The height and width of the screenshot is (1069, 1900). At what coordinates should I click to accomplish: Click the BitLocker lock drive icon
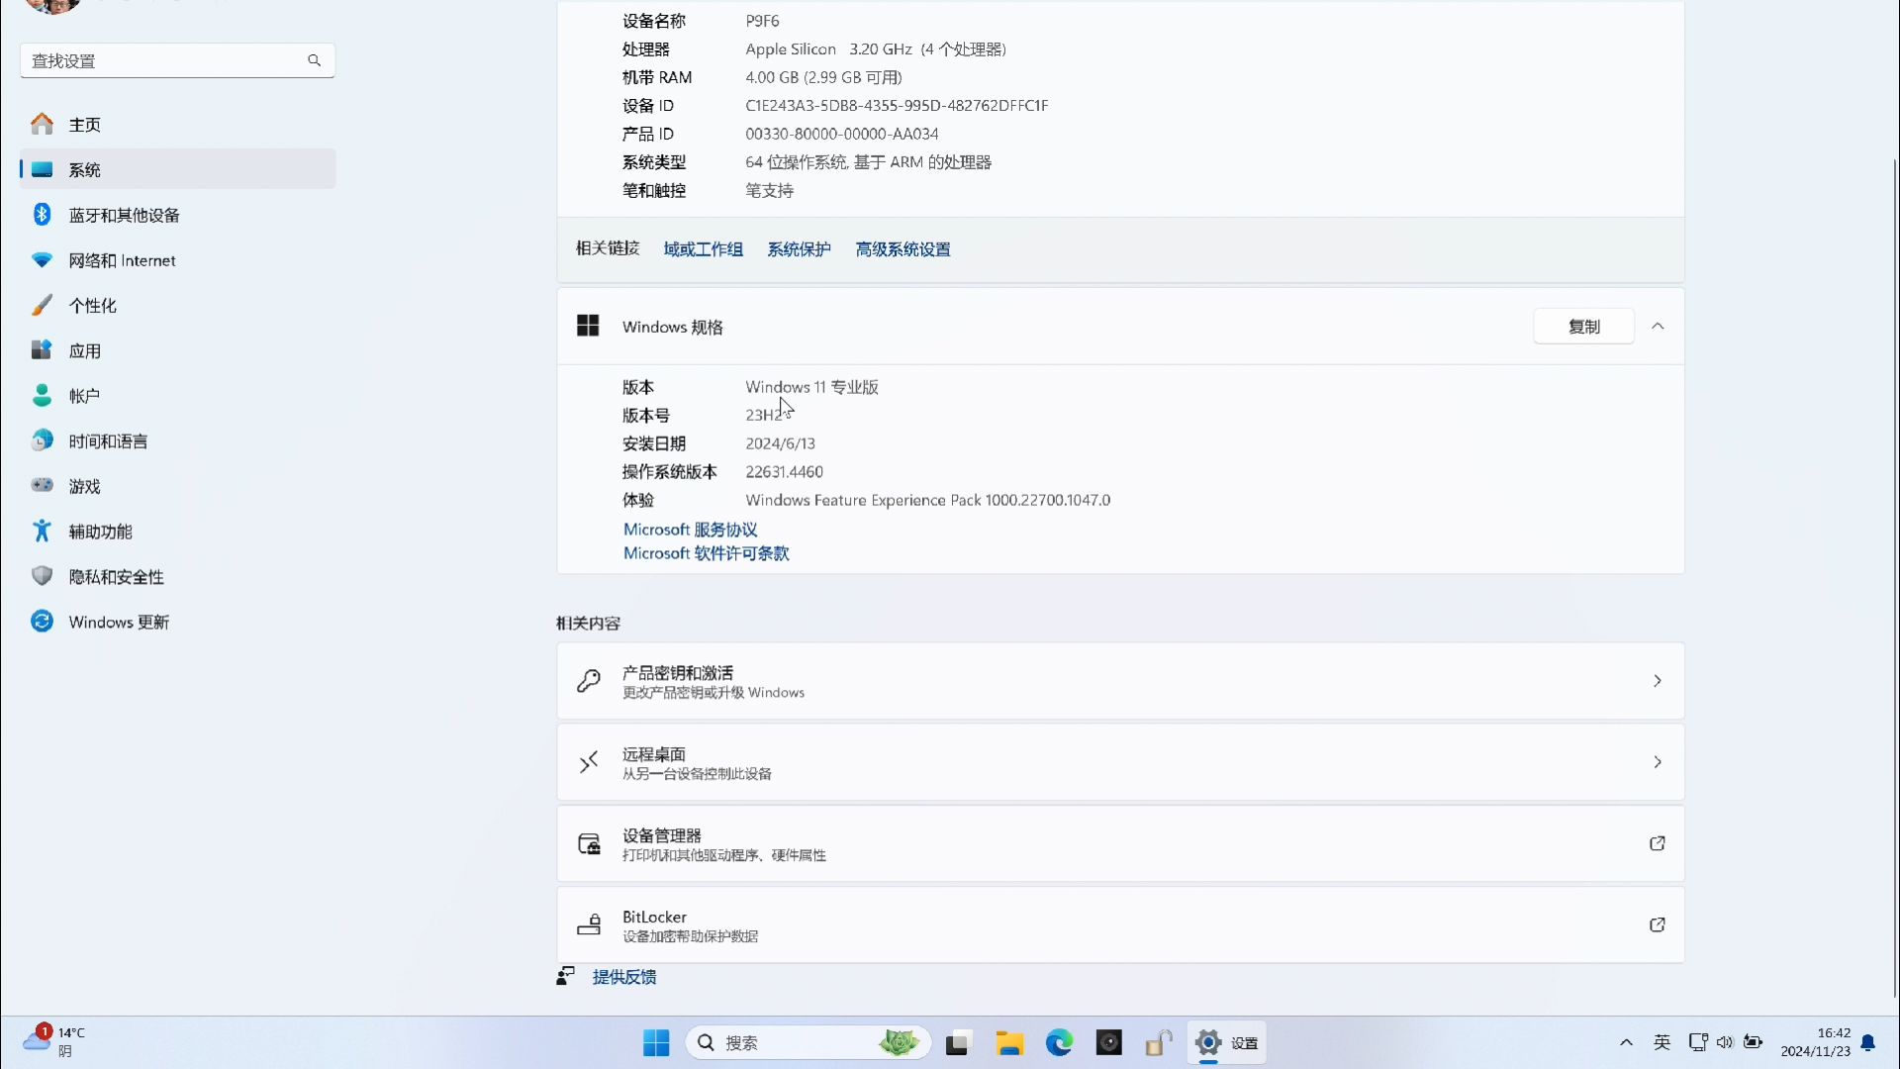click(x=589, y=924)
